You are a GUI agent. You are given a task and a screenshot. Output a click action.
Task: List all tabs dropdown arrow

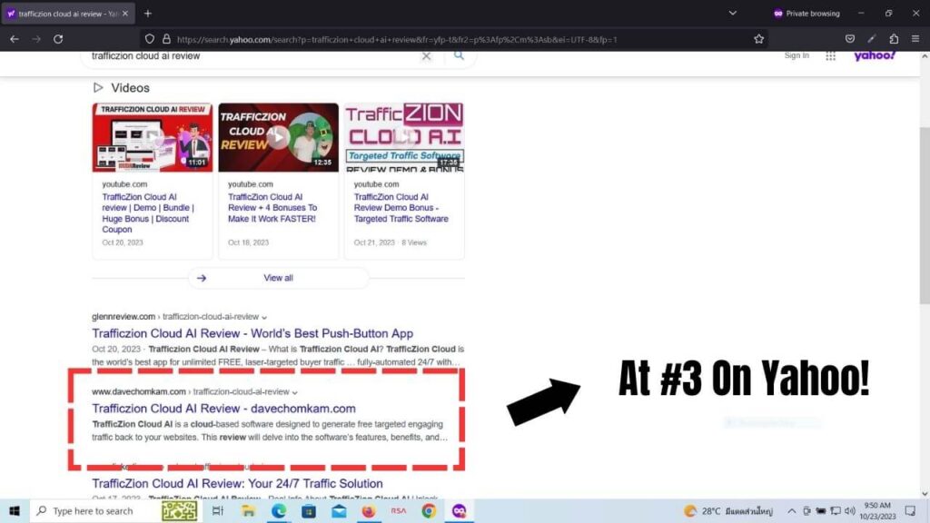point(733,13)
